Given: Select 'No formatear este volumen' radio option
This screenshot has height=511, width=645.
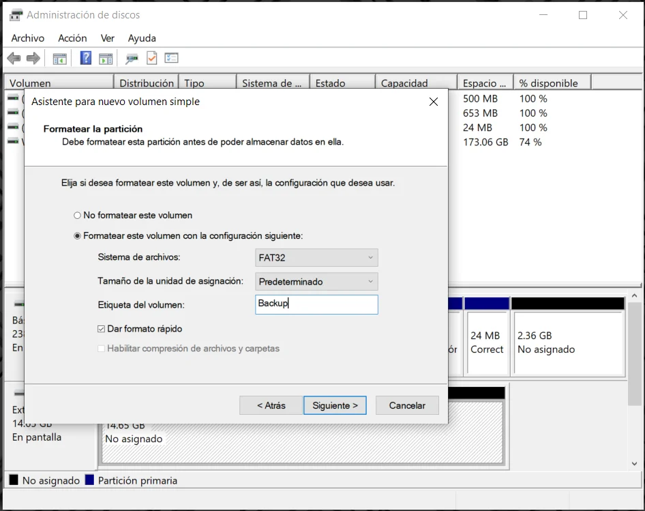Looking at the screenshot, I should [x=77, y=216].
